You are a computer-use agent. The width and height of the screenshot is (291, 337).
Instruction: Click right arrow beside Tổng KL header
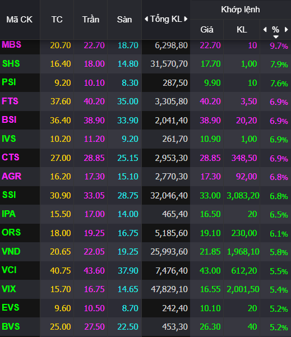(x=186, y=19)
